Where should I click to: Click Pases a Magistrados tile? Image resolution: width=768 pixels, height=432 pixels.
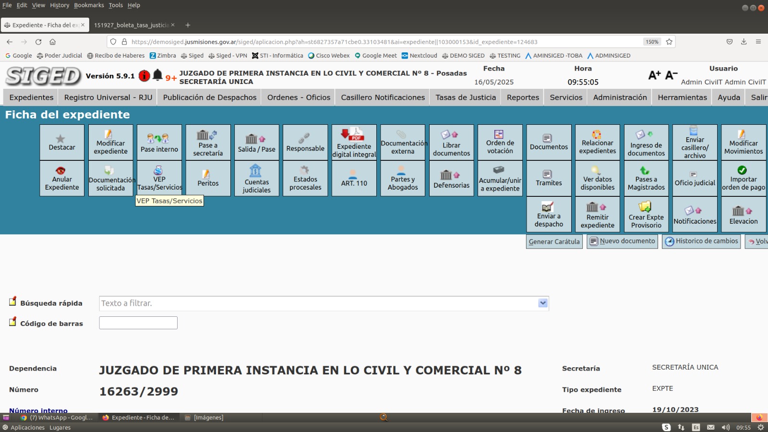pos(646,179)
